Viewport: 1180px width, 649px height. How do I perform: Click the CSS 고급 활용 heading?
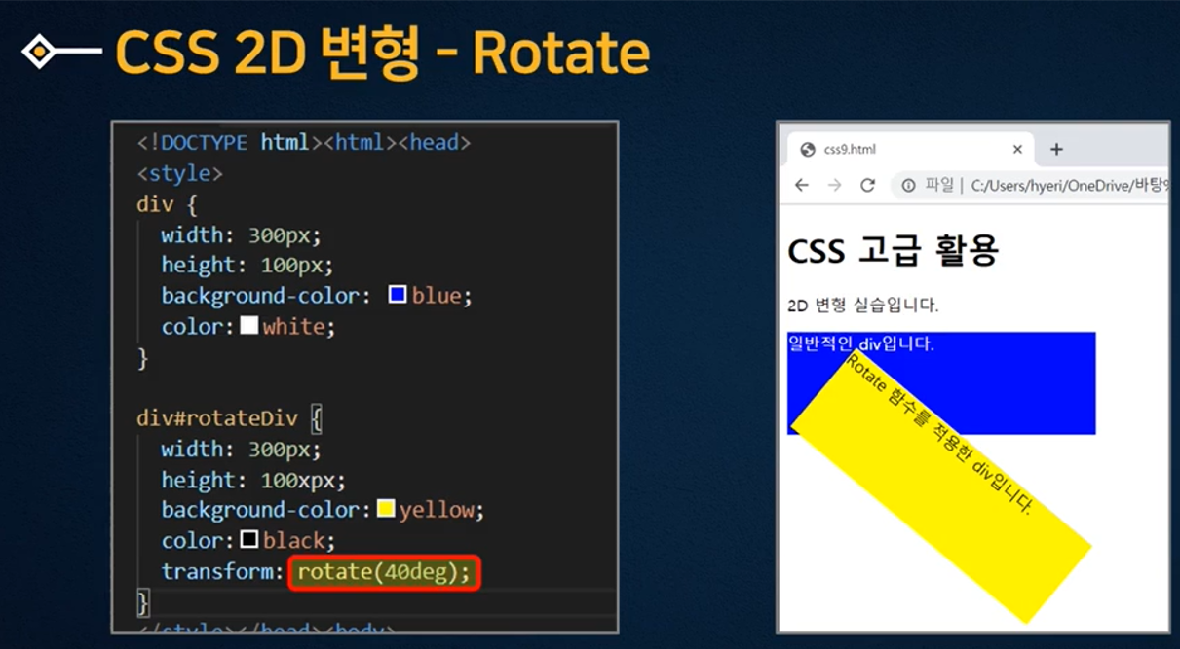click(893, 251)
